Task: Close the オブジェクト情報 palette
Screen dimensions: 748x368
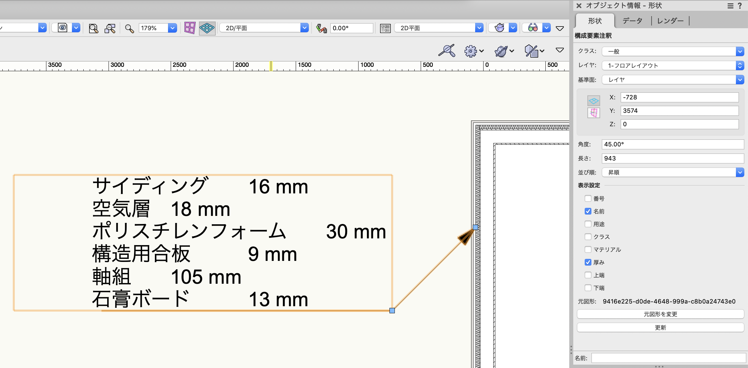Action: coord(579,6)
